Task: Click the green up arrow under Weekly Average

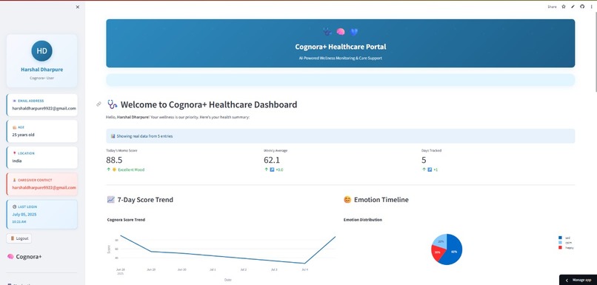Action: click(266, 170)
